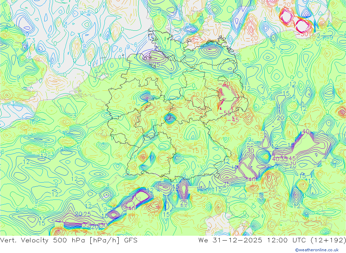Click the magenta '-55' contour label
The width and height of the screenshot is (346, 253).
tap(225, 113)
